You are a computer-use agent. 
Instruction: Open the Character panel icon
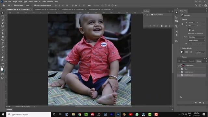click(176, 32)
